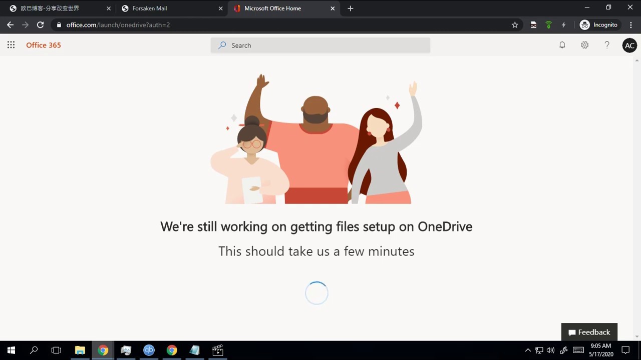Go forward in browser history
641x360 pixels.
click(x=25, y=24)
